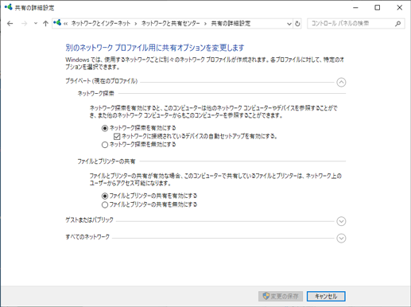Click the window title bar network icon
Image resolution: width=411 pixels, height=307 pixels.
click(8, 7)
